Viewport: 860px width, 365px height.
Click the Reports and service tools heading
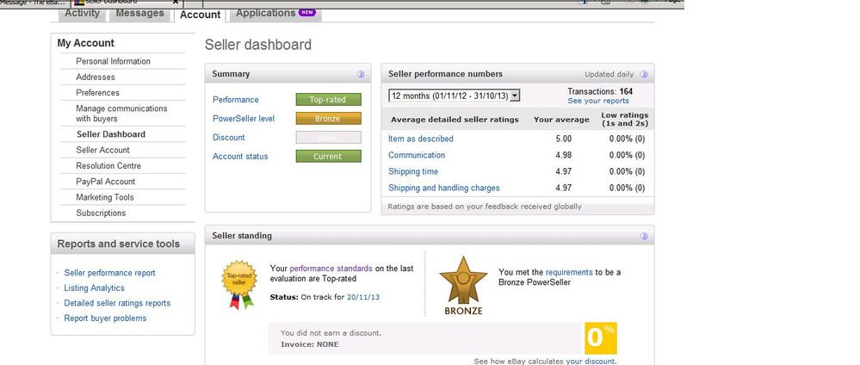click(x=119, y=244)
